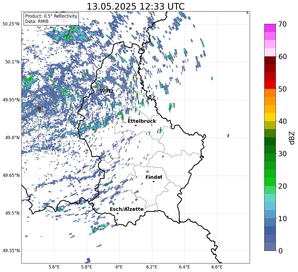Pick the light blue colorbar segment above 10

pyautogui.click(x=270, y=214)
